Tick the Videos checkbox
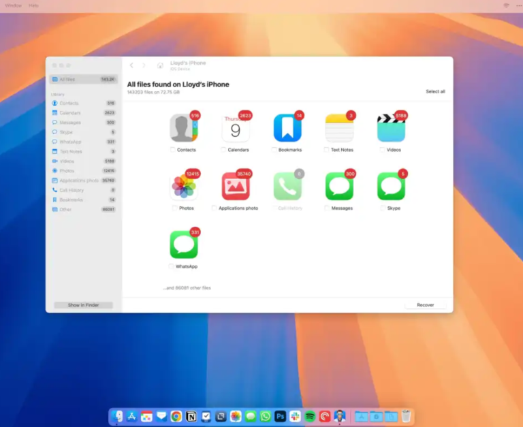The image size is (523, 427). (x=382, y=150)
